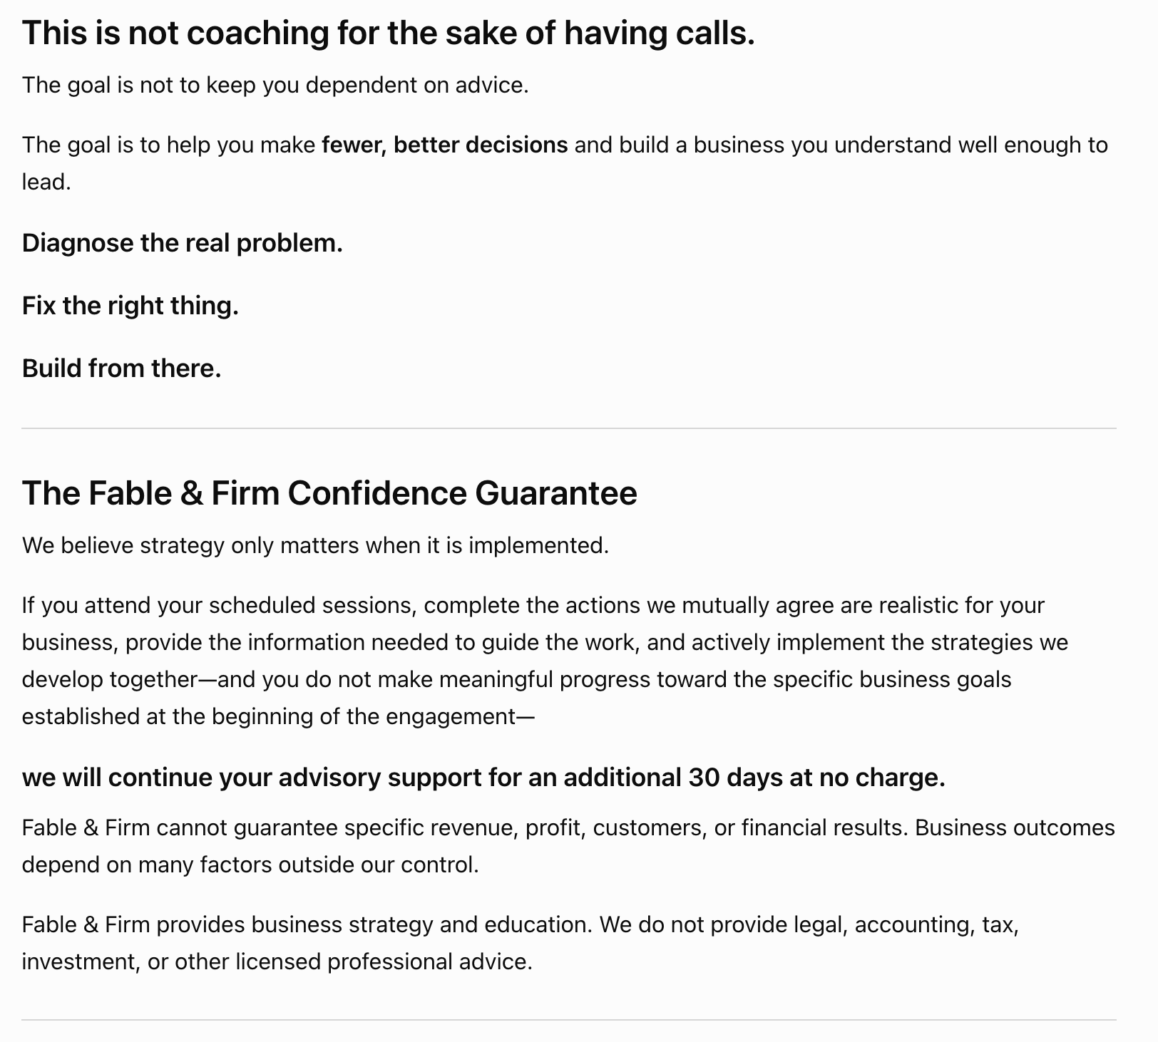Click the text 'established at the beginning of the engagement—'
Screen dimensions: 1158x1042
tap(278, 717)
